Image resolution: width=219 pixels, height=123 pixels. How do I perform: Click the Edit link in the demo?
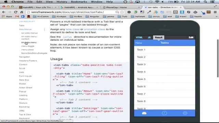[x=191, y=37]
